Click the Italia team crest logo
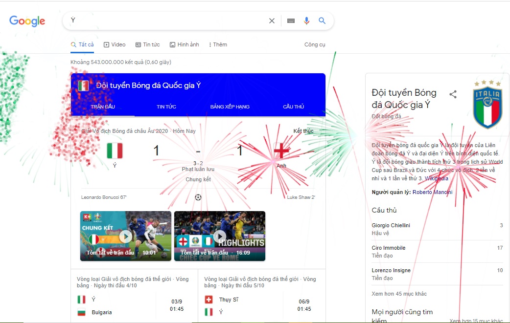This screenshot has height=323, width=510. (487, 105)
